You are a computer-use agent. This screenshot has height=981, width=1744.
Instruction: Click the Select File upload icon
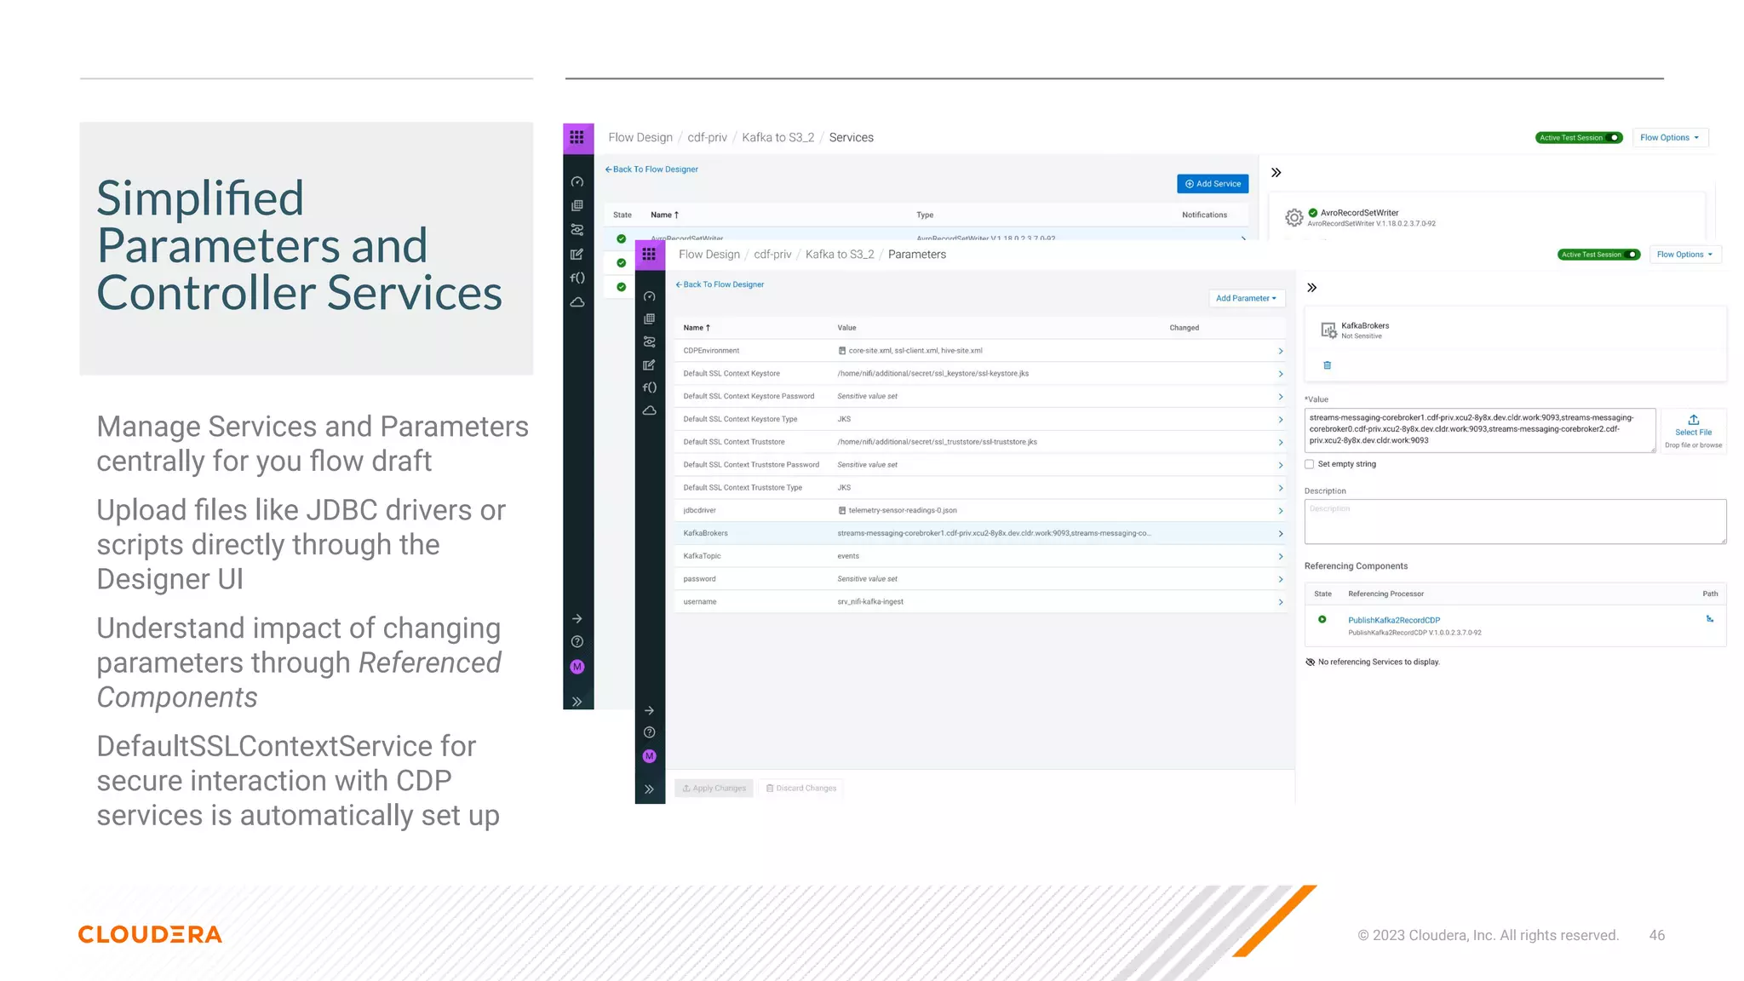(x=1693, y=420)
